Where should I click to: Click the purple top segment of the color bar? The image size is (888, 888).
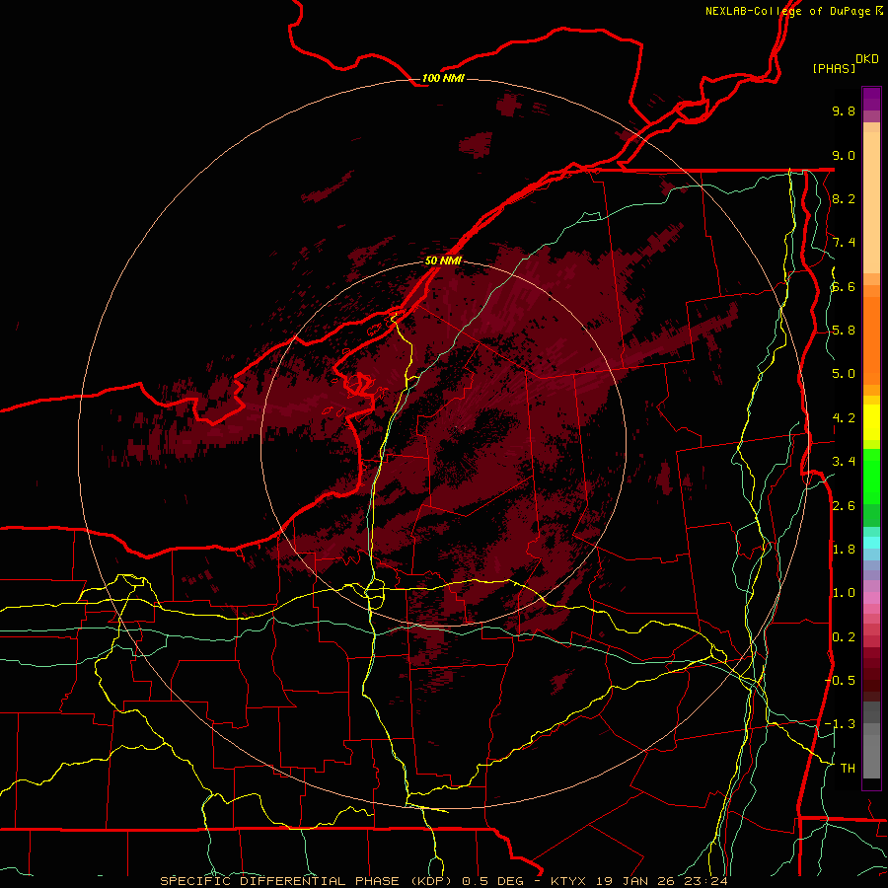point(871,99)
